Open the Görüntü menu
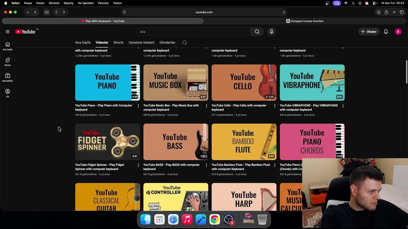The image size is (408, 229). point(54,3)
